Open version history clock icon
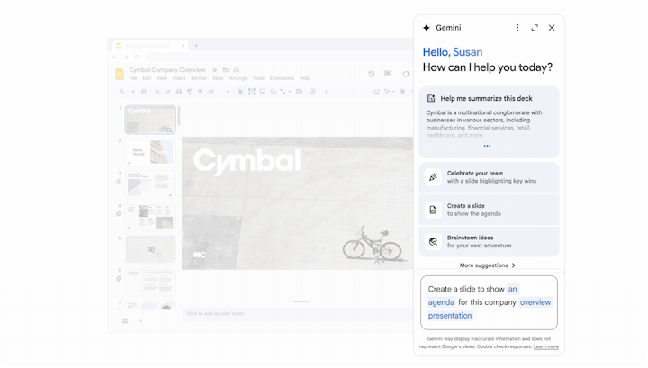 372,74
